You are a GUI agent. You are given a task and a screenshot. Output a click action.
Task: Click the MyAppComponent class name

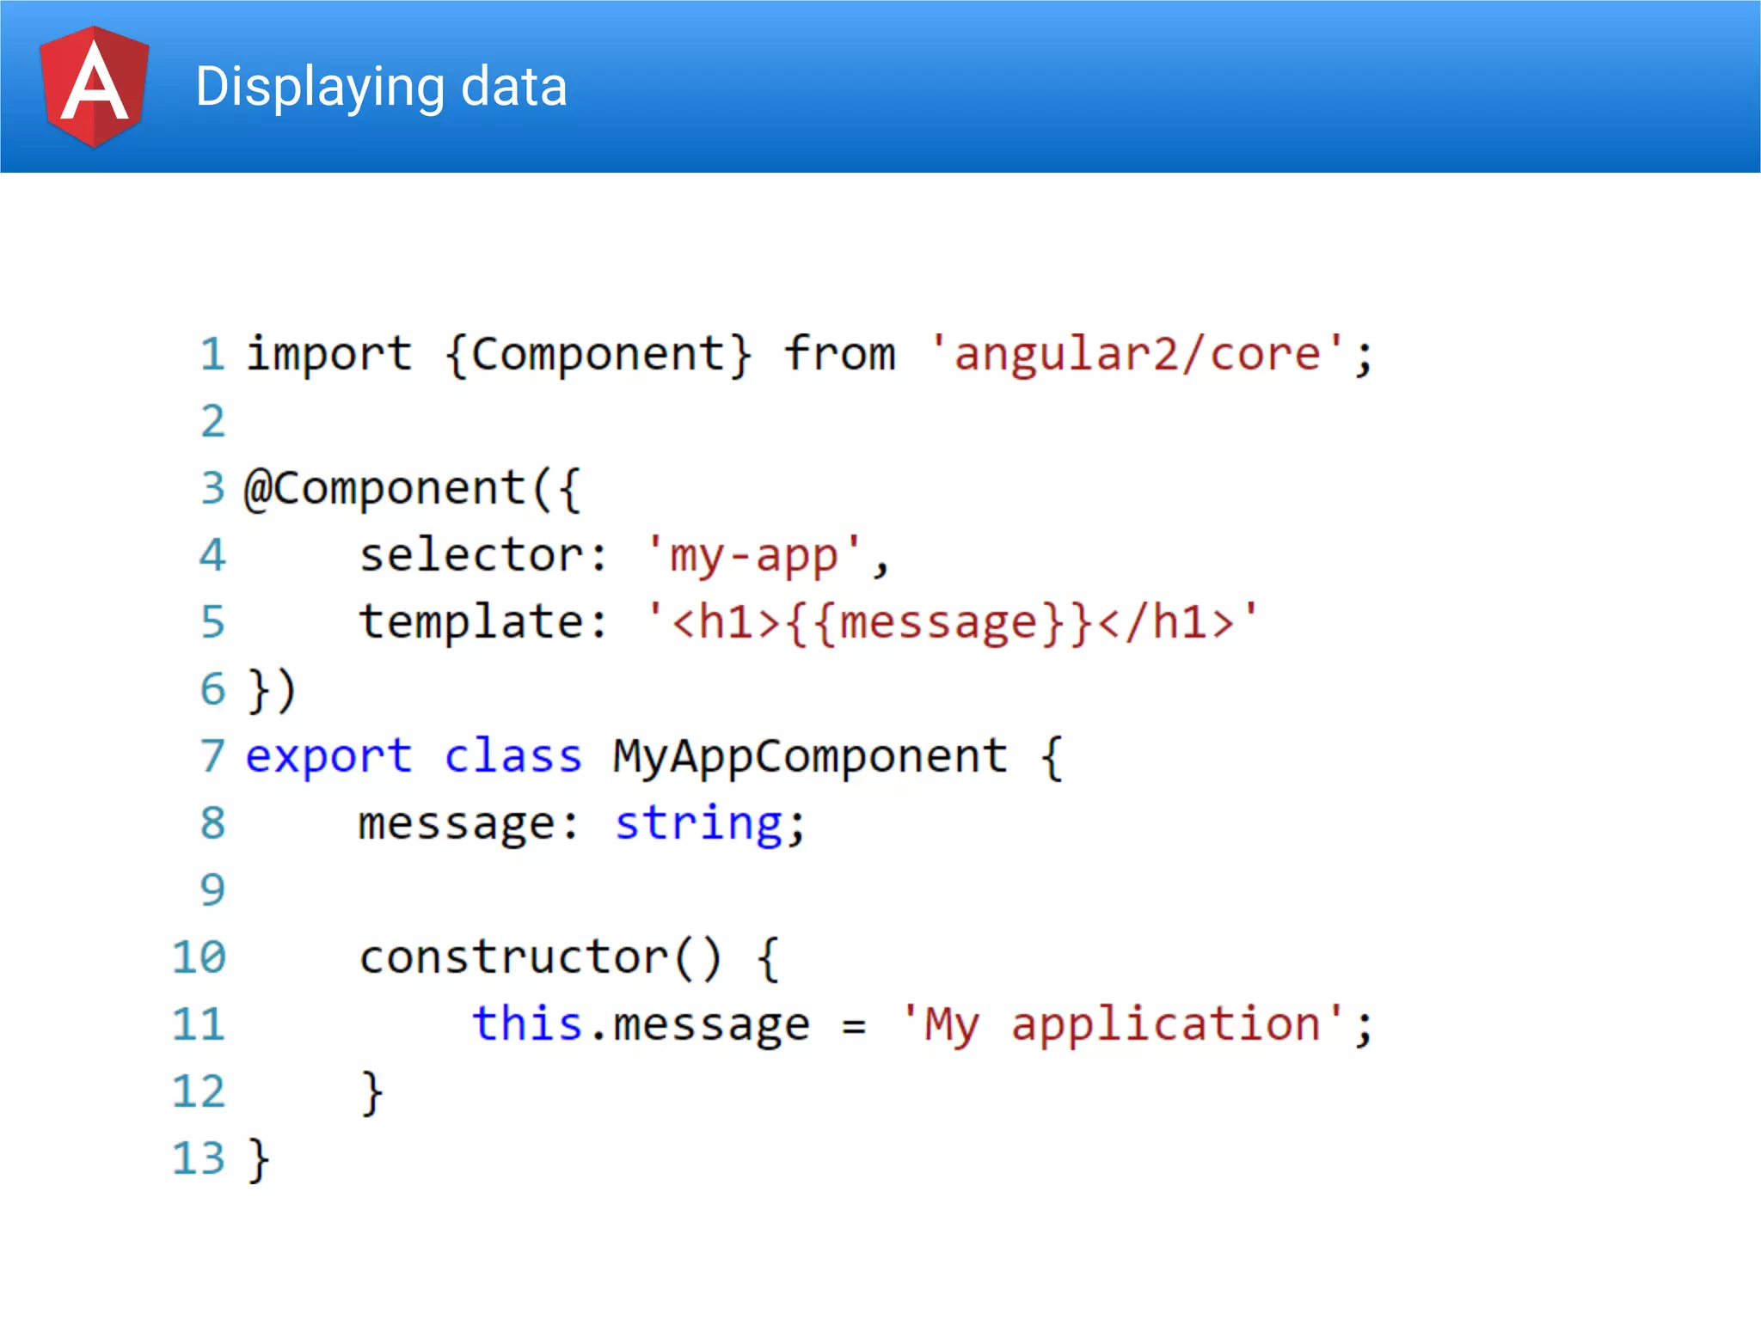pos(809,756)
